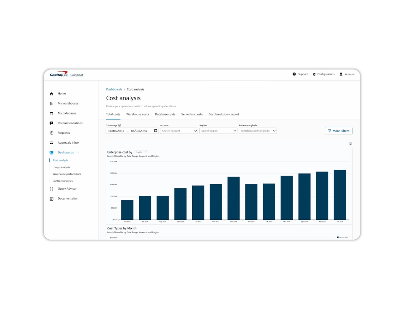Expand the Region search dropdown

click(x=218, y=131)
